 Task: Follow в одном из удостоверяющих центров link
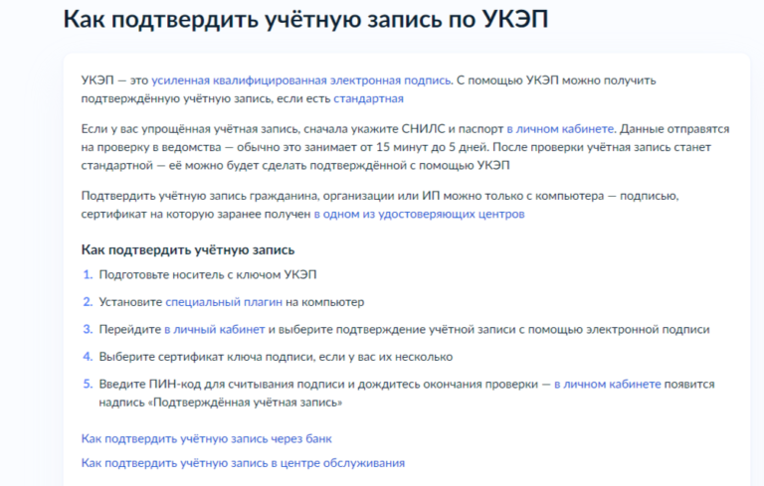point(419,213)
